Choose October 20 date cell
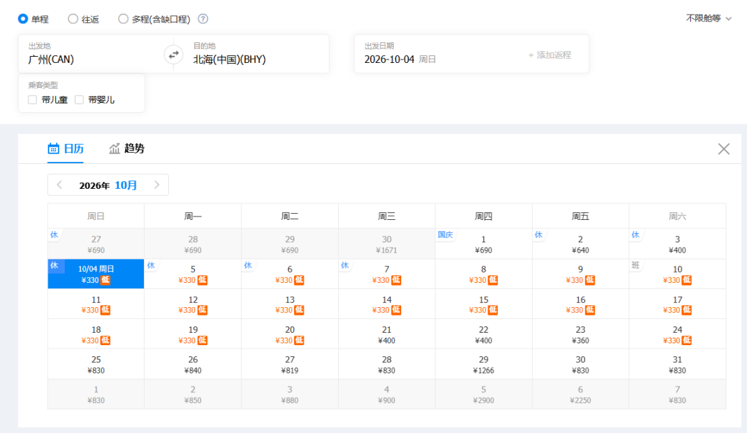Screen dimensions: 747x433 coord(290,334)
